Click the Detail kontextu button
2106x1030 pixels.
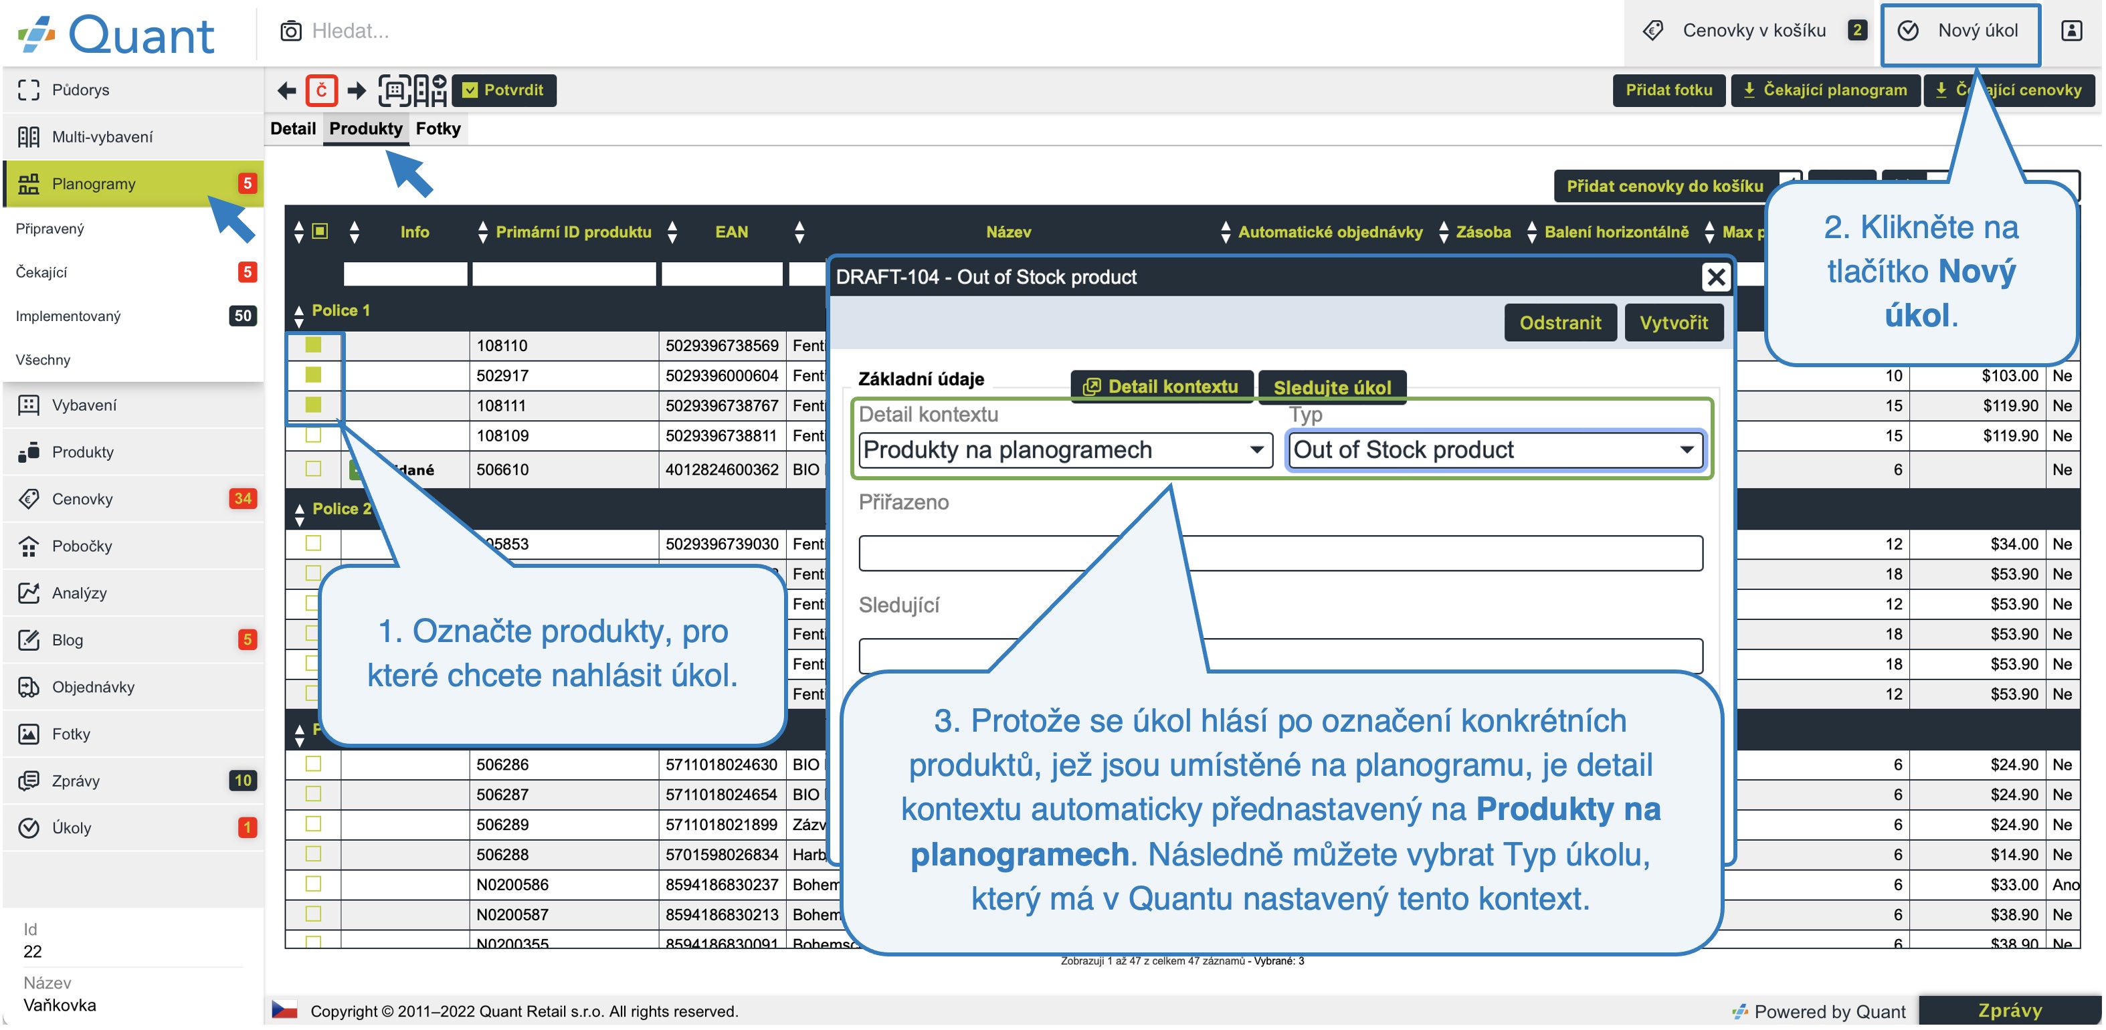tap(1161, 387)
